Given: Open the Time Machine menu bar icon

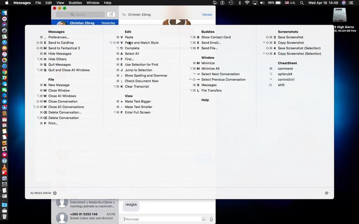Looking at the screenshot, I should point(231,3).
